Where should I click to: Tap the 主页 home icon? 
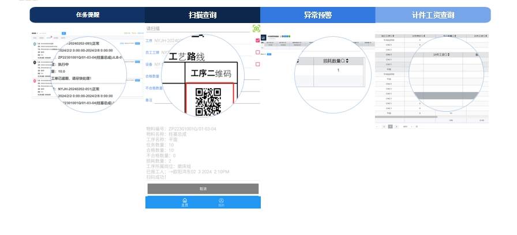185,202
